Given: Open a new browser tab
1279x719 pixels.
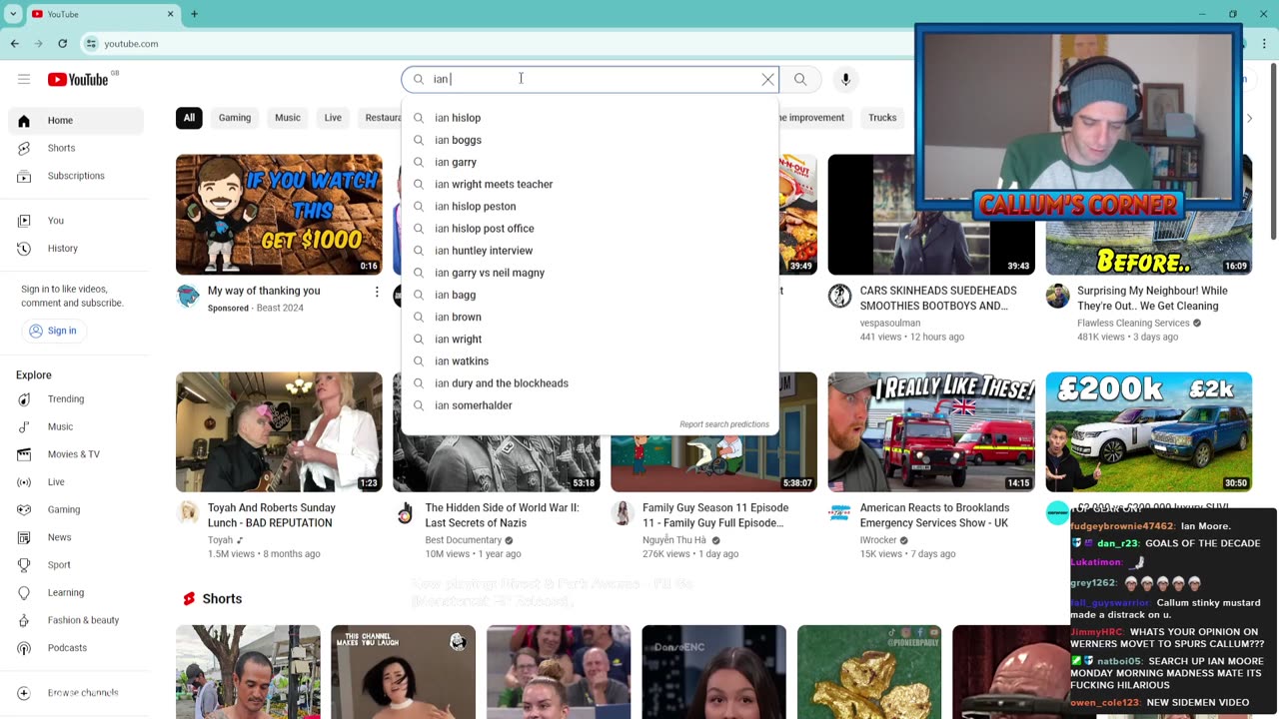Looking at the screenshot, I should pos(194,14).
